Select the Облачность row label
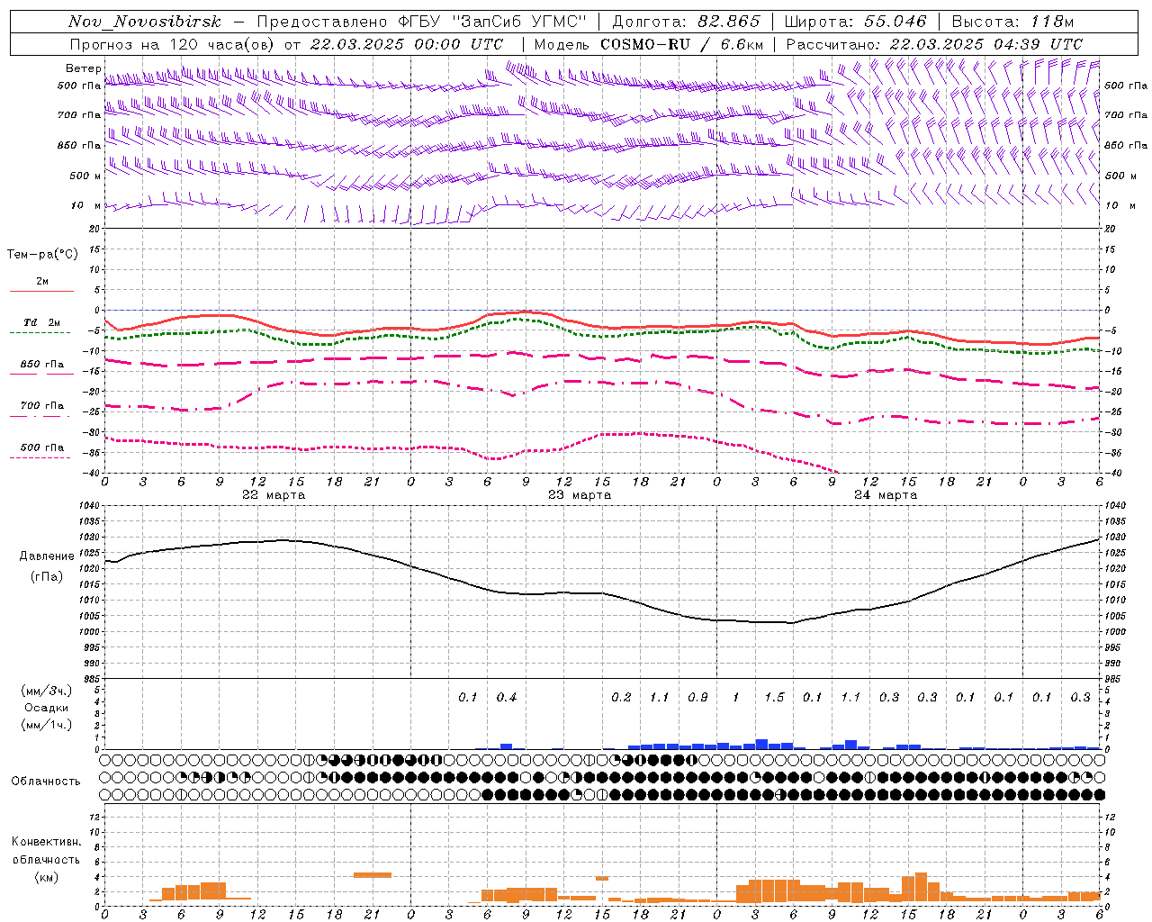Viewport: 1152px width, 922px height. tap(46, 781)
